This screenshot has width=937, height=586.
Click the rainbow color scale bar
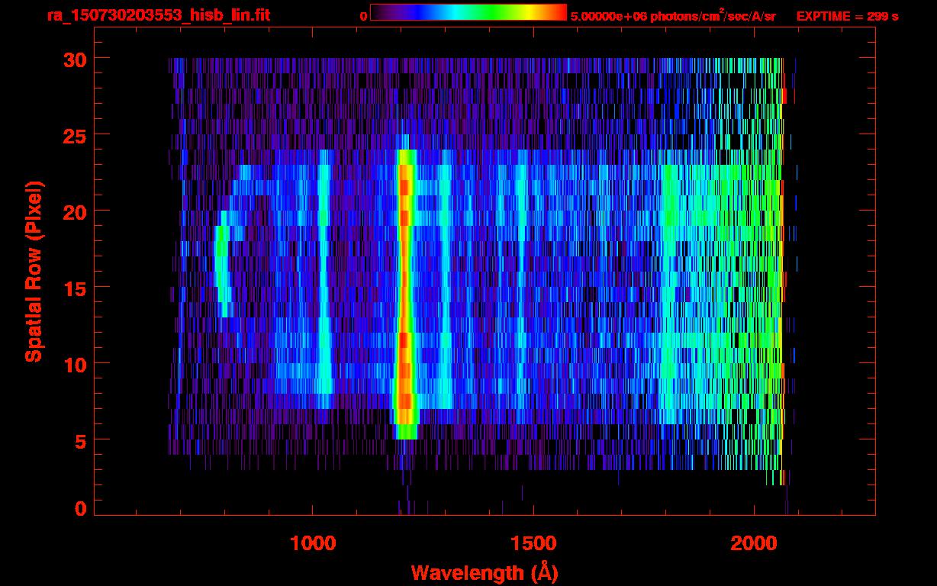468,12
